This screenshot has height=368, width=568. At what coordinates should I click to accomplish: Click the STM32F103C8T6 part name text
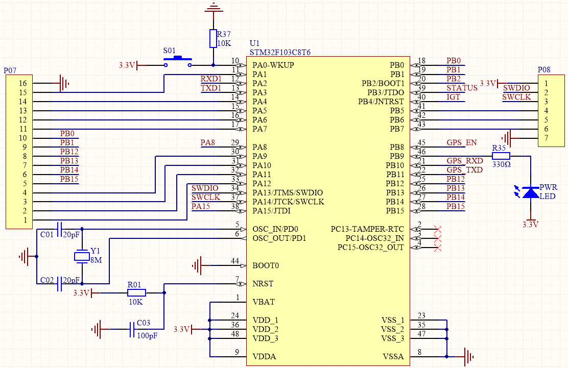(x=280, y=53)
